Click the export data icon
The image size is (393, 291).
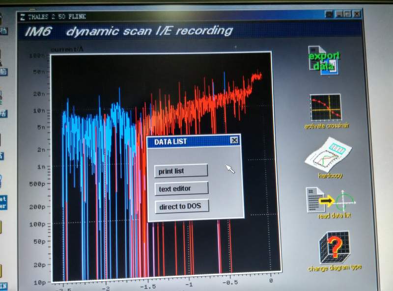(324, 60)
